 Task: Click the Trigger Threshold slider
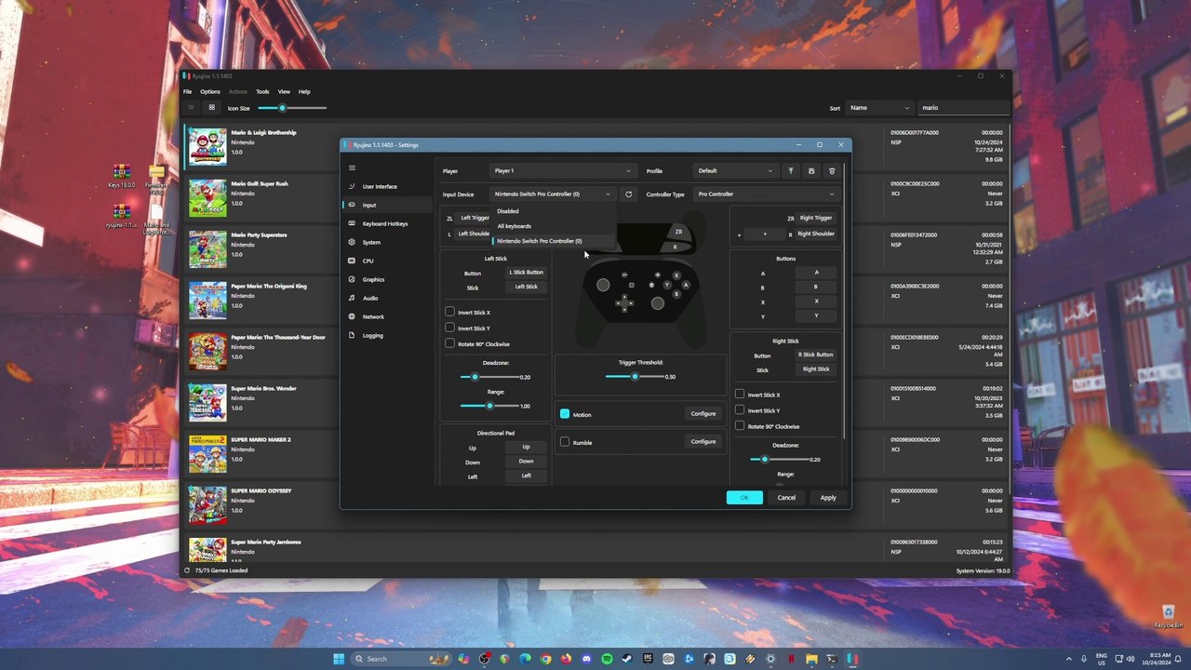point(634,377)
